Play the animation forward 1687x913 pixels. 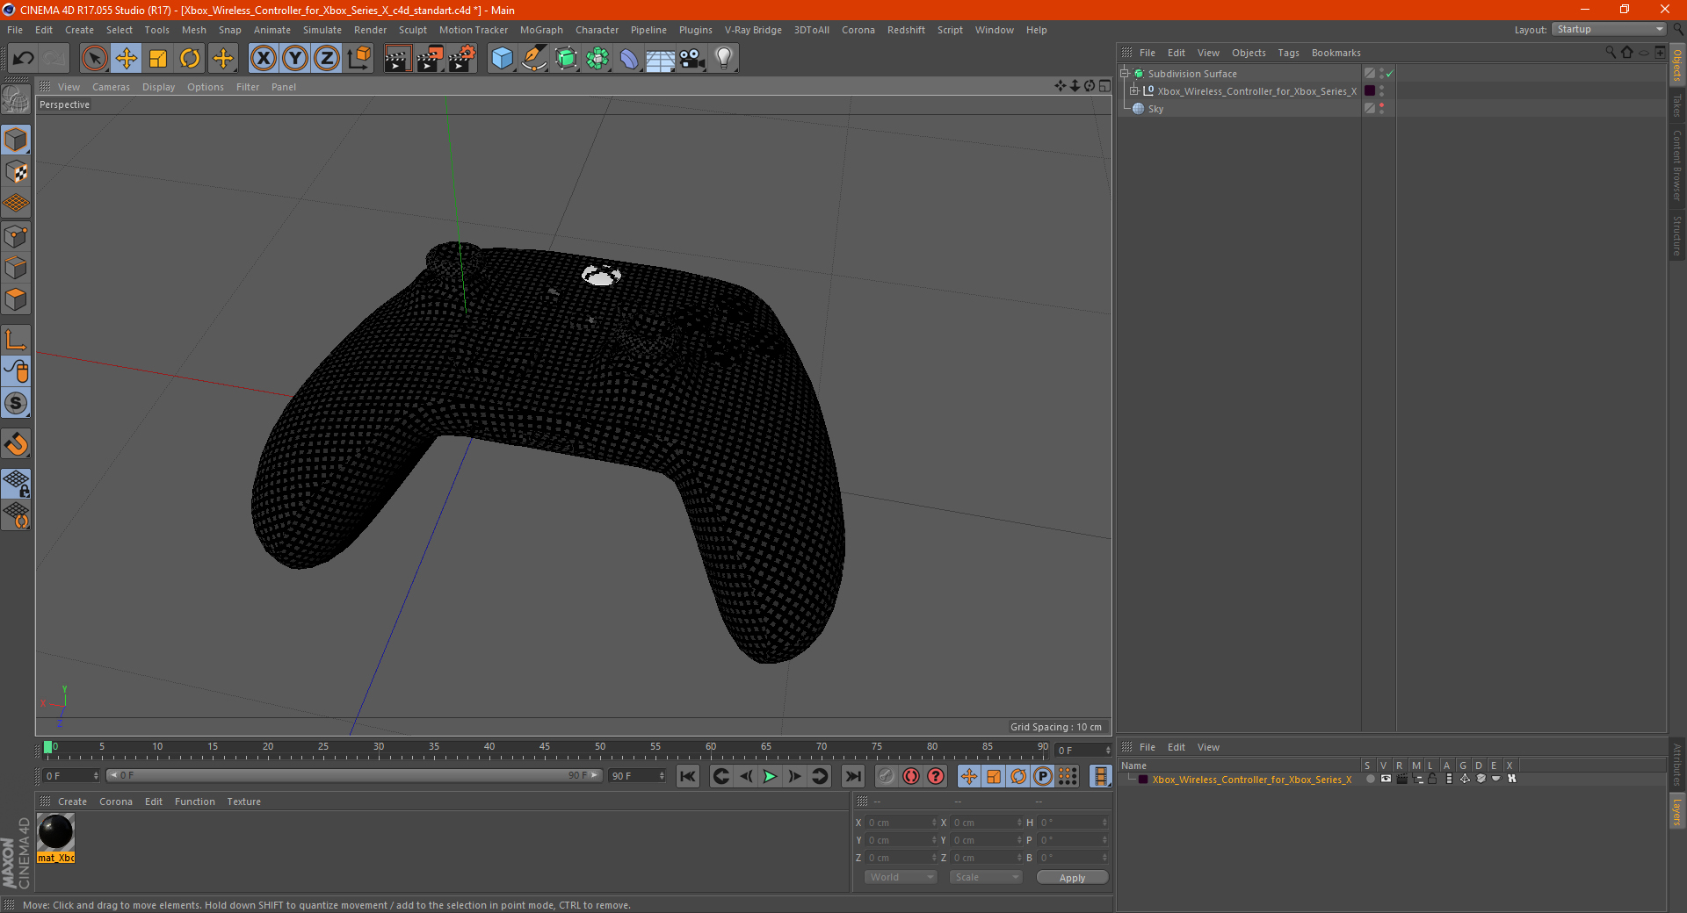click(x=770, y=776)
